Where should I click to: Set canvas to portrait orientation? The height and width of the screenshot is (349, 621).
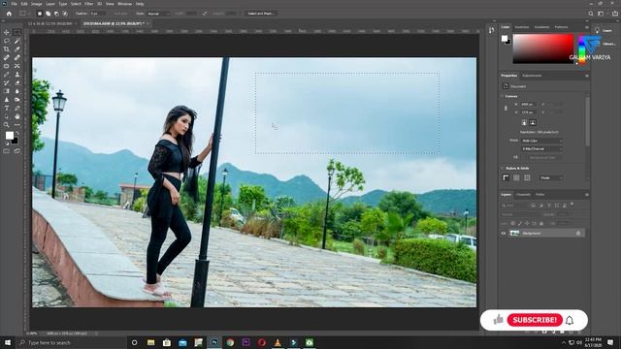tap(524, 123)
